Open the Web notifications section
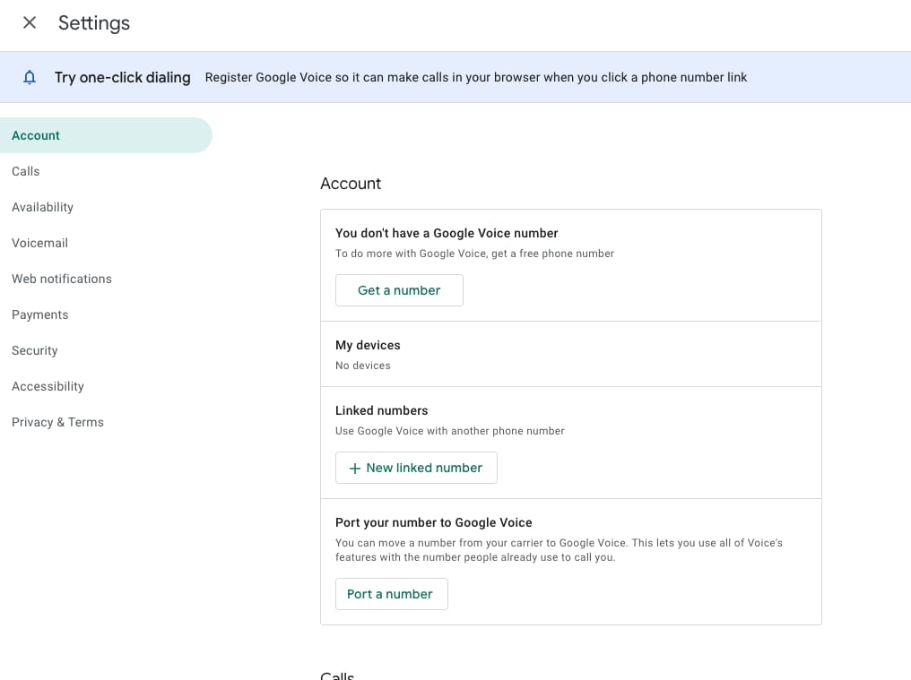The image size is (911, 680). coord(62,279)
